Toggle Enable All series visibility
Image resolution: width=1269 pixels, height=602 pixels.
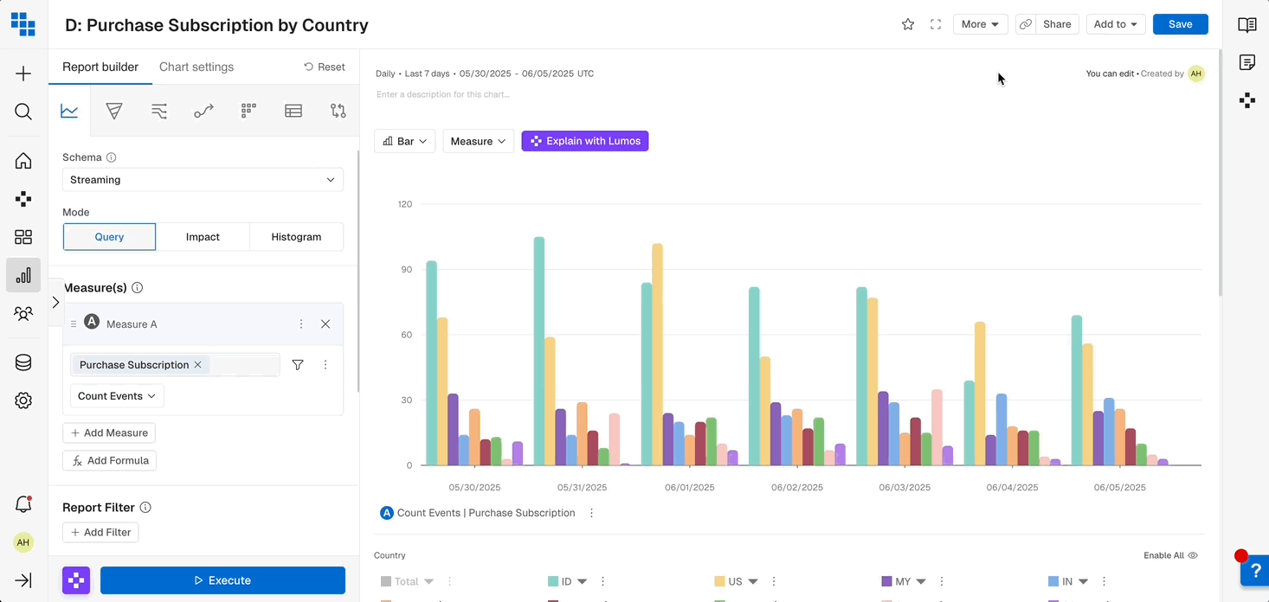(x=1170, y=555)
